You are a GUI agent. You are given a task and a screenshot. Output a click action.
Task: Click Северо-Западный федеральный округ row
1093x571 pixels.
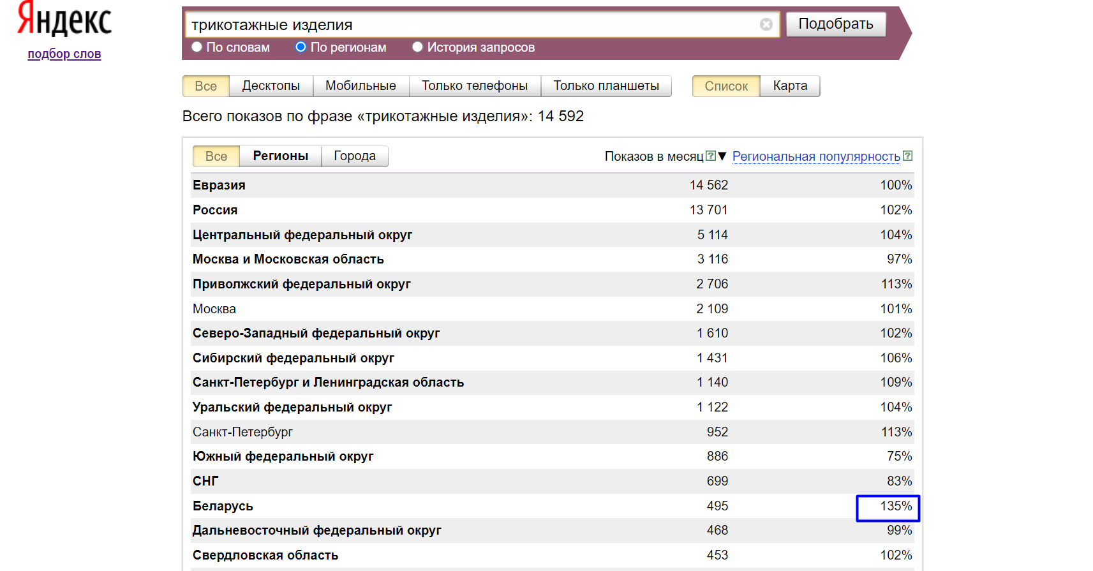[x=553, y=333]
